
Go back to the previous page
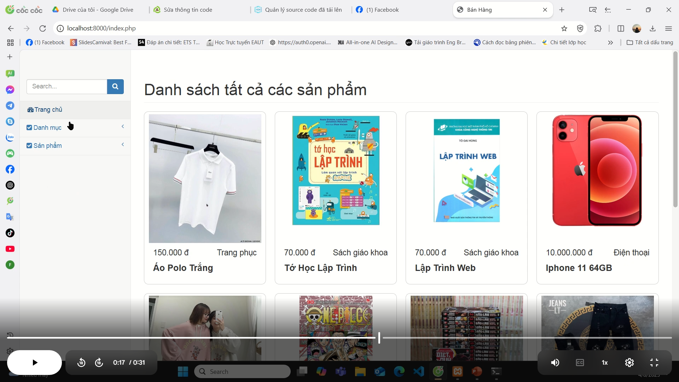[11, 28]
